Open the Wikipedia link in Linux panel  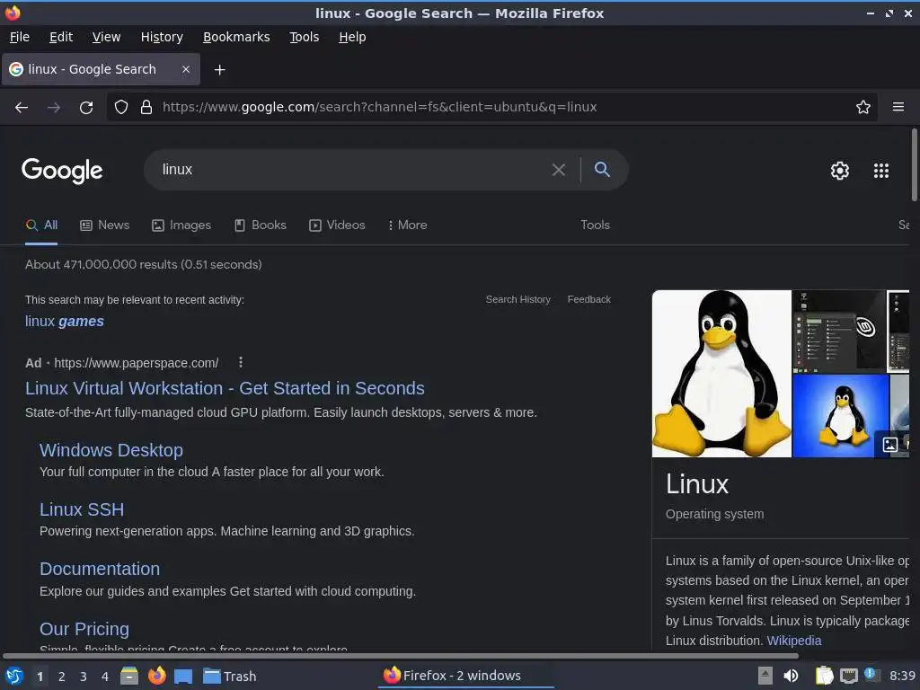coord(794,641)
